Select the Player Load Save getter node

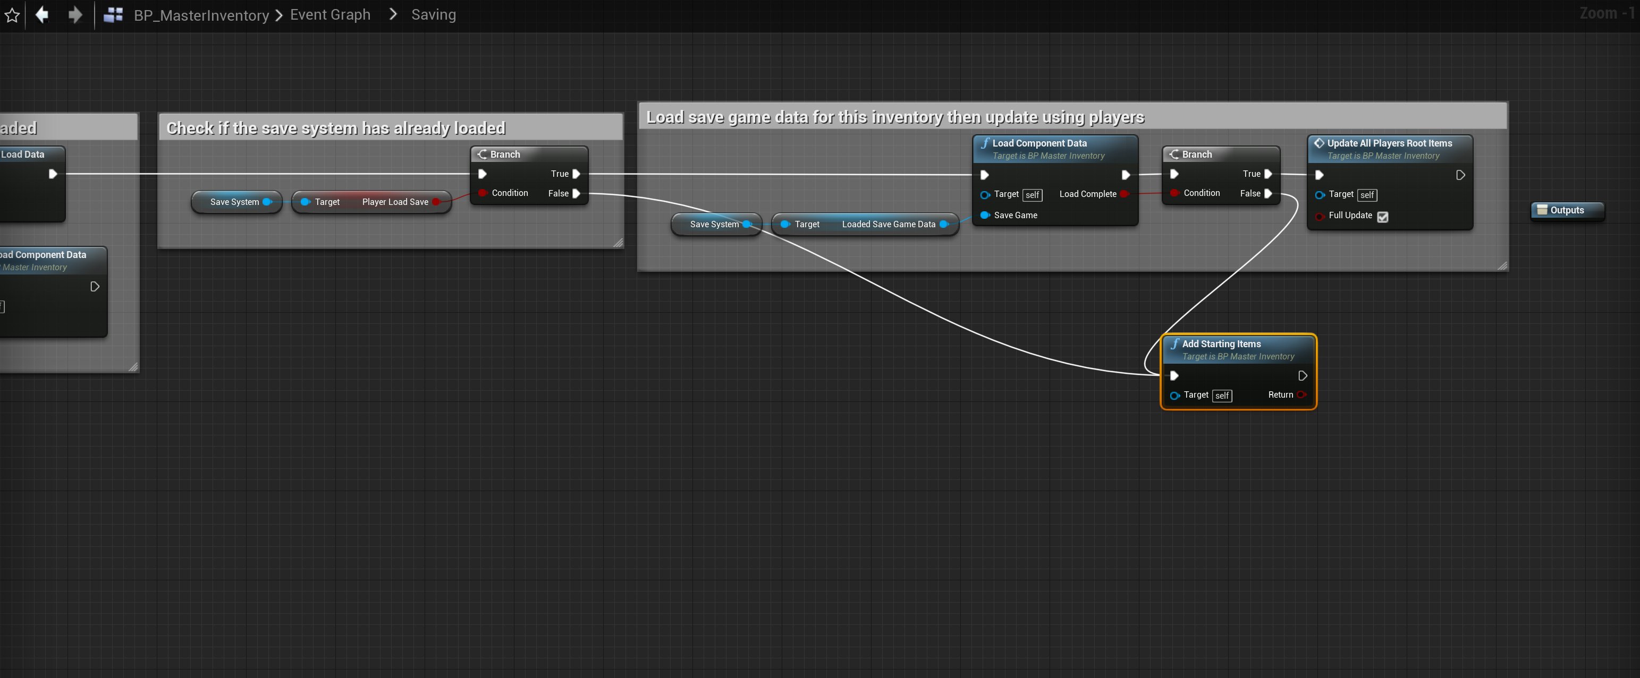[x=371, y=202]
